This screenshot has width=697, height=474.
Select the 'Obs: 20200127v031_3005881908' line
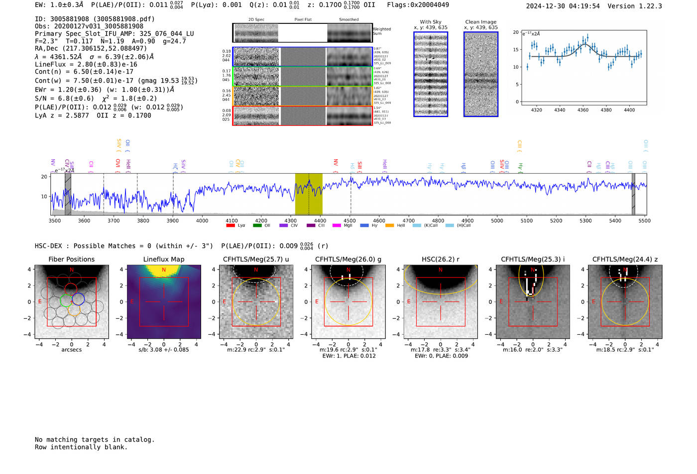[89, 26]
